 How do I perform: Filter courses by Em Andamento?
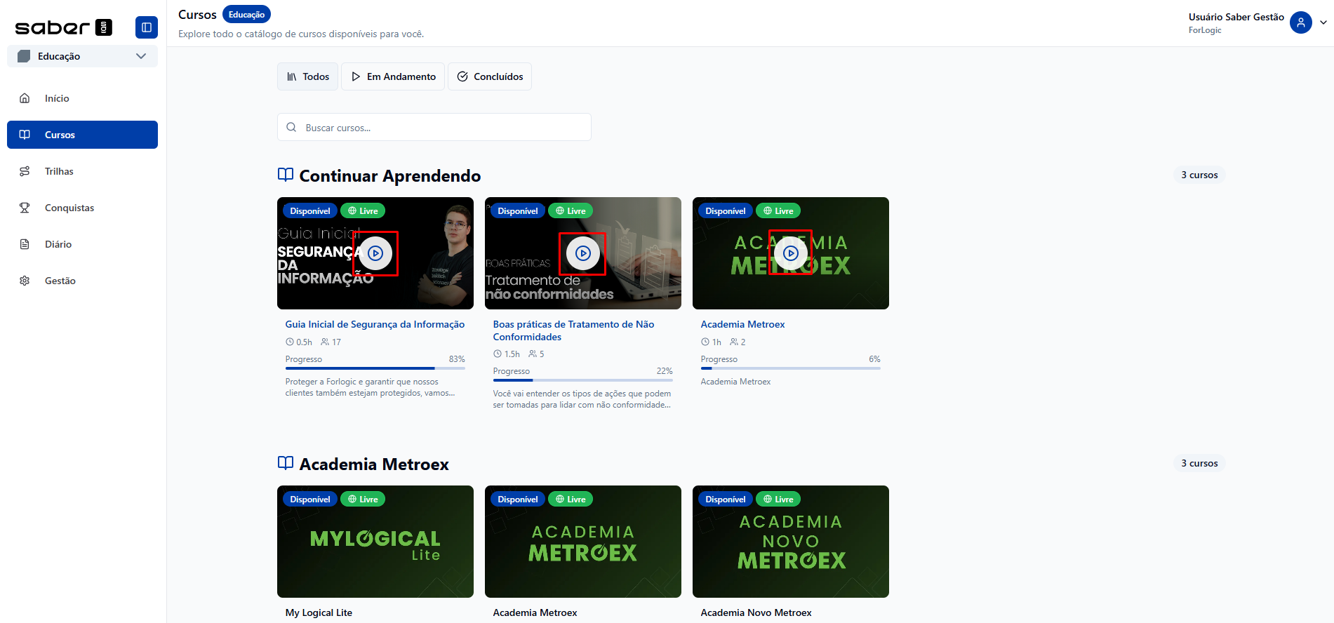[x=394, y=76]
